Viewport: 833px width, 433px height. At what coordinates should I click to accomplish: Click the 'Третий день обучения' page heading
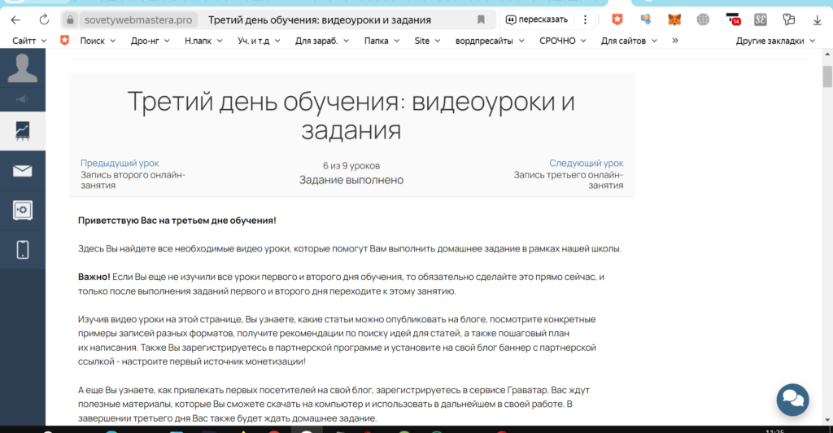click(351, 116)
